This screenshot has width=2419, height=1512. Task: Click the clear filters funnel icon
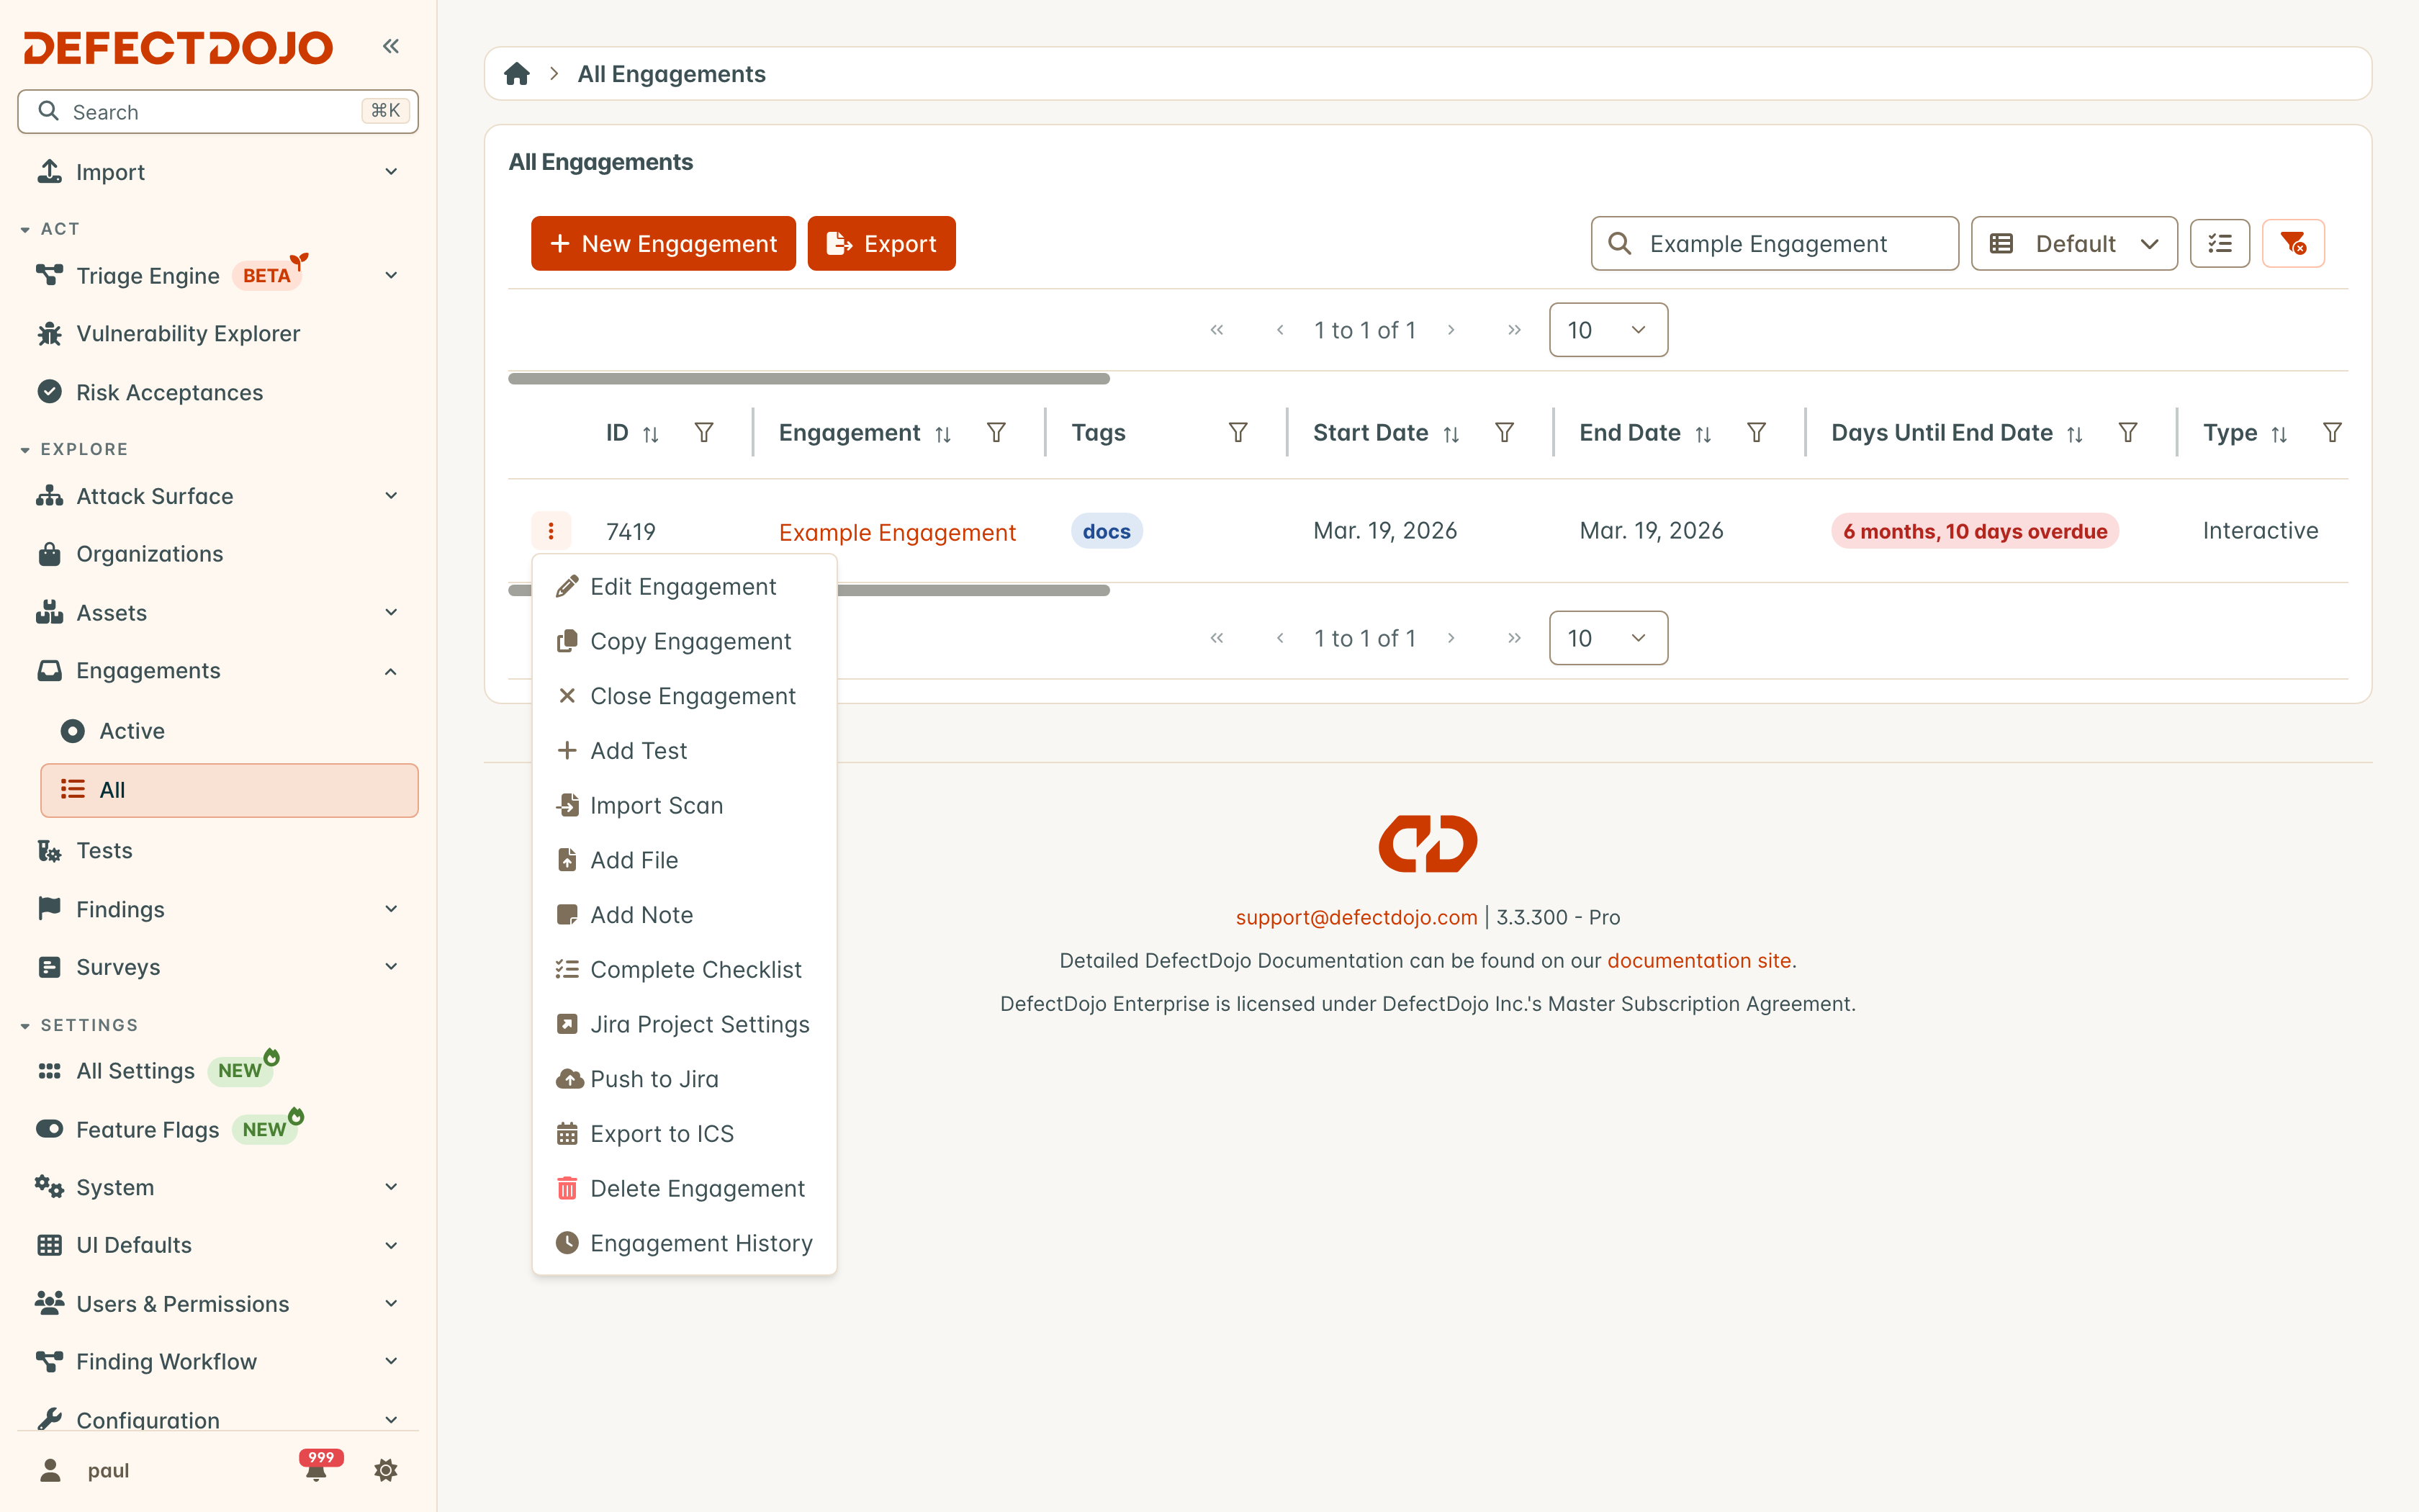click(2293, 243)
